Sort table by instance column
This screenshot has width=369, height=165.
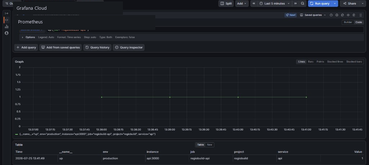pos(152,152)
